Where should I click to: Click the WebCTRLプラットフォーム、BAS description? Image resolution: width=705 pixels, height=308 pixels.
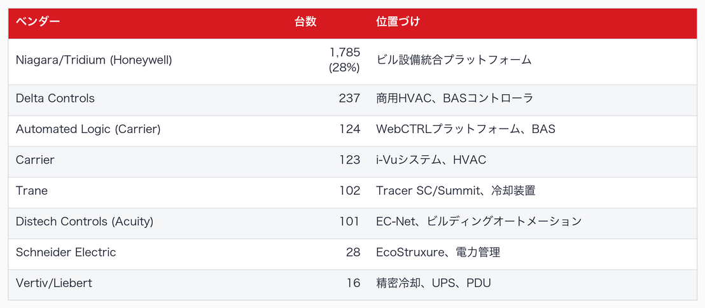click(466, 129)
